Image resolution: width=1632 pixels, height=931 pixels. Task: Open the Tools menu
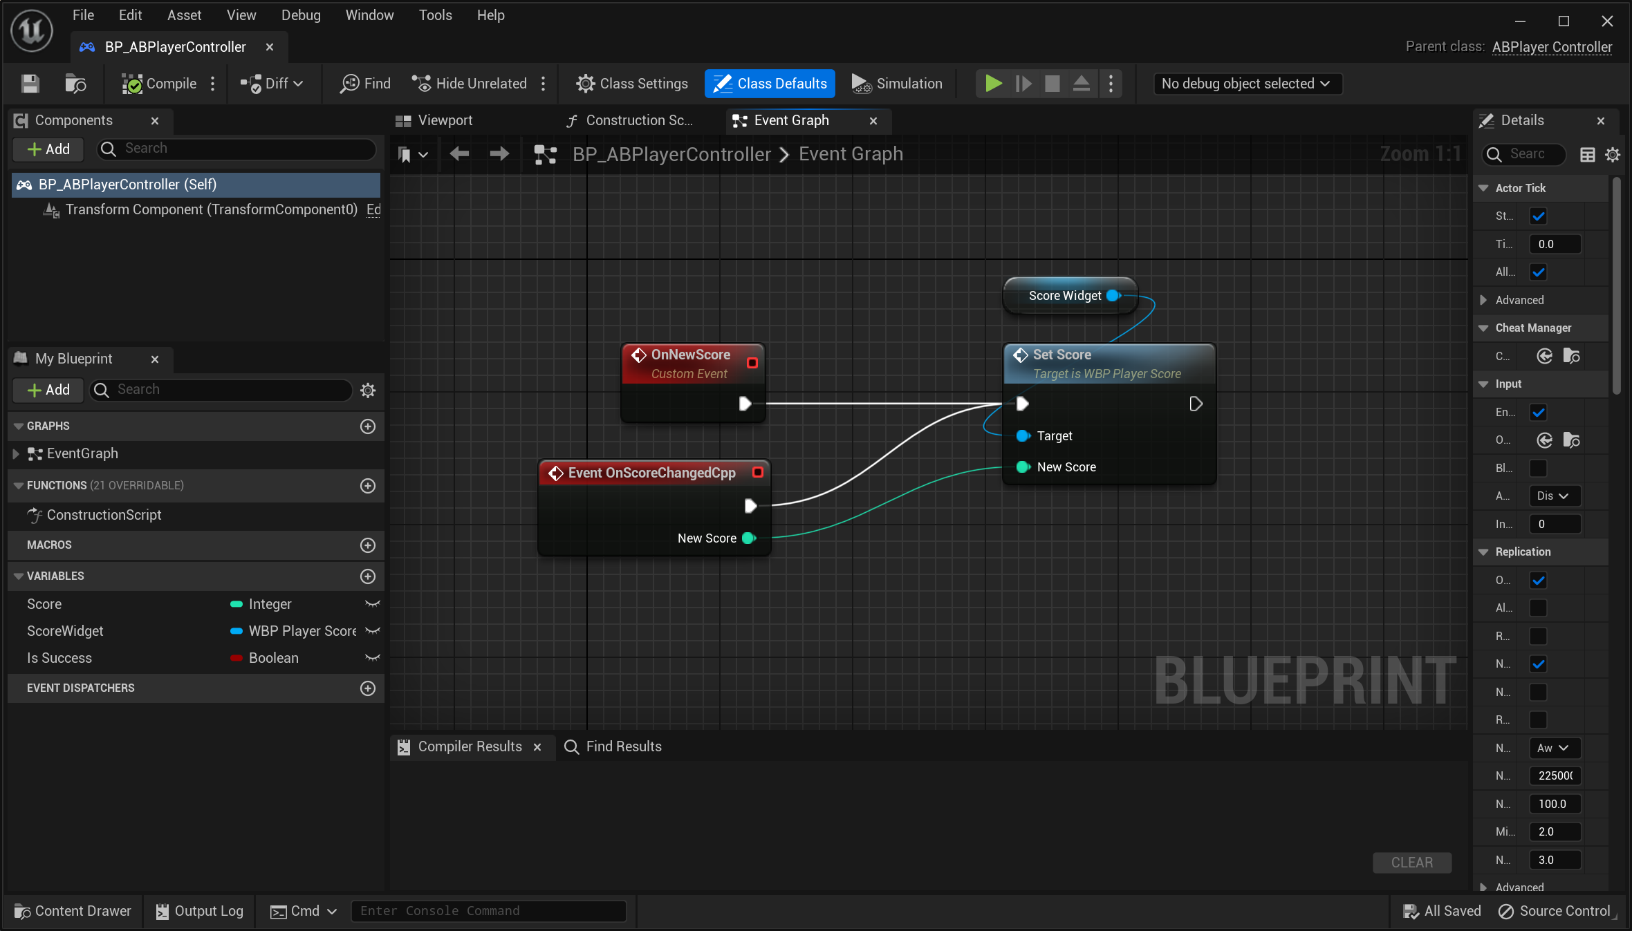coord(435,15)
